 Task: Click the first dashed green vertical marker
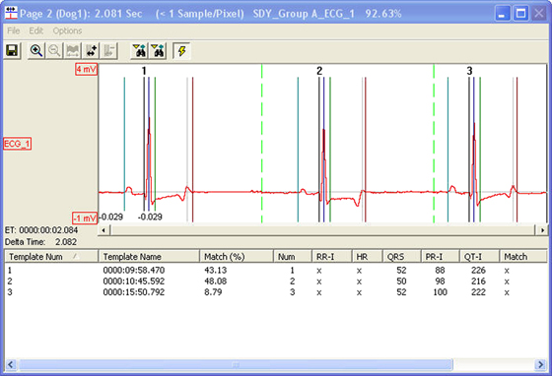pos(261,144)
